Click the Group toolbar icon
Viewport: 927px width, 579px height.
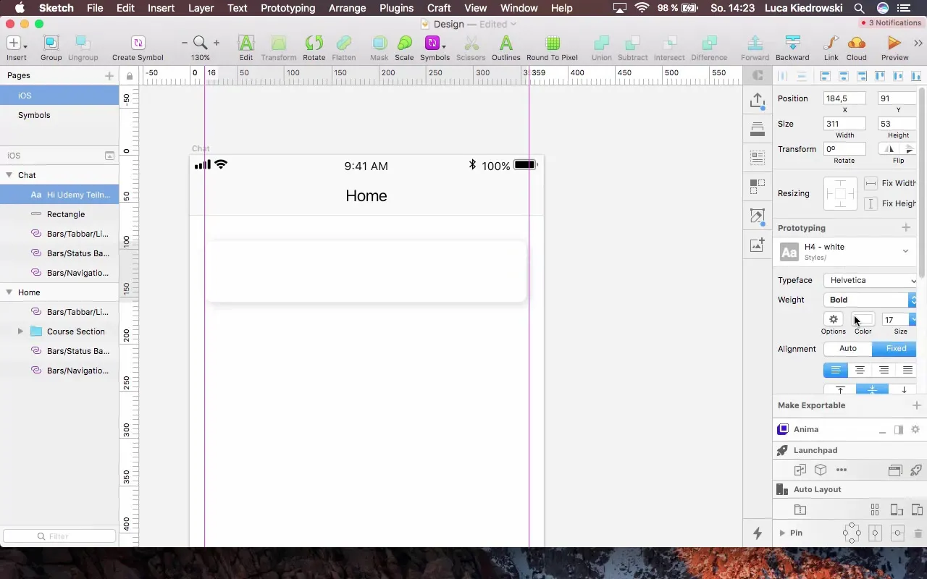pyautogui.click(x=51, y=43)
